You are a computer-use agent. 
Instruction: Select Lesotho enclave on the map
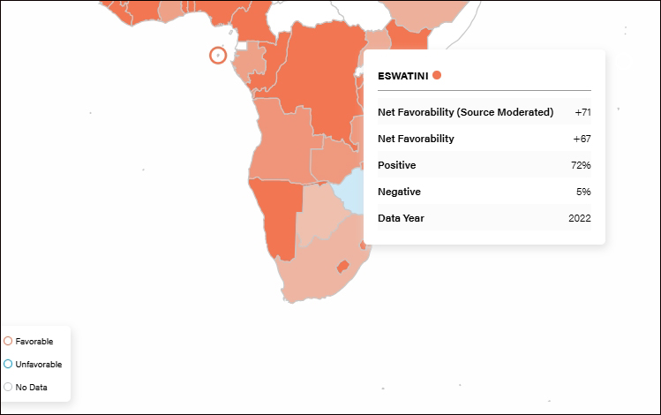coord(343,266)
